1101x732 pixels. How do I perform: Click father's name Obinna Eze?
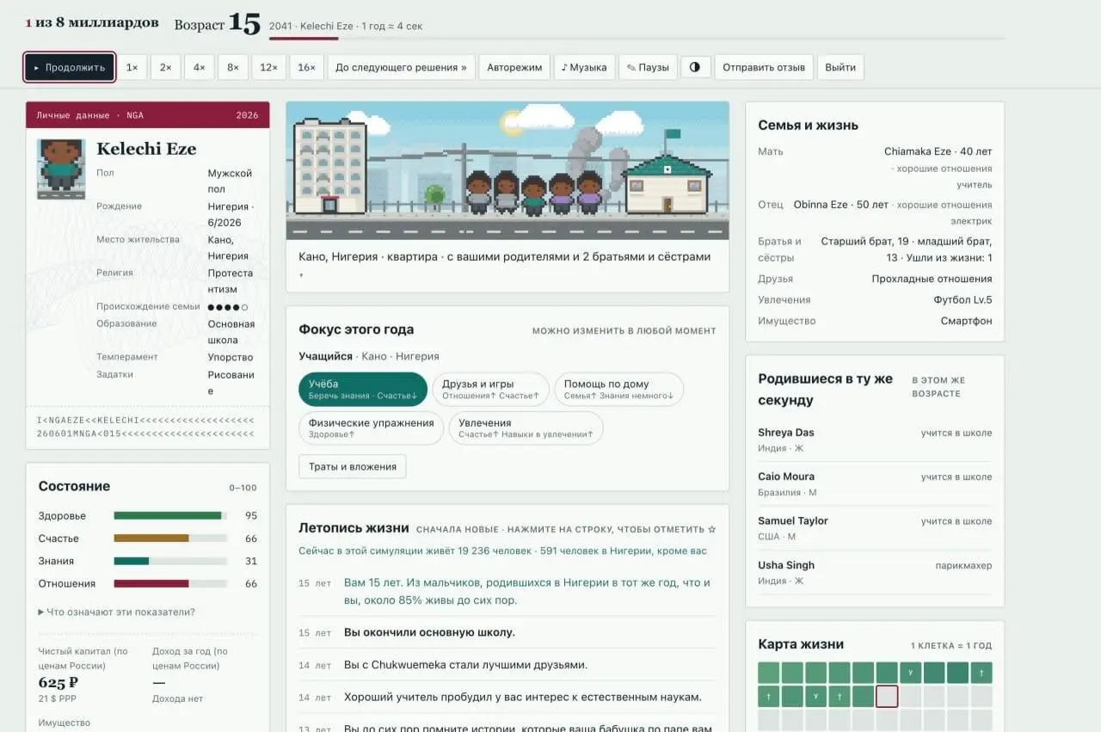pos(821,205)
